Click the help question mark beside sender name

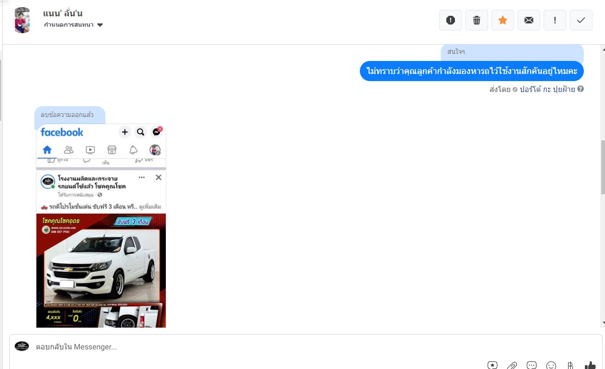pyautogui.click(x=581, y=89)
